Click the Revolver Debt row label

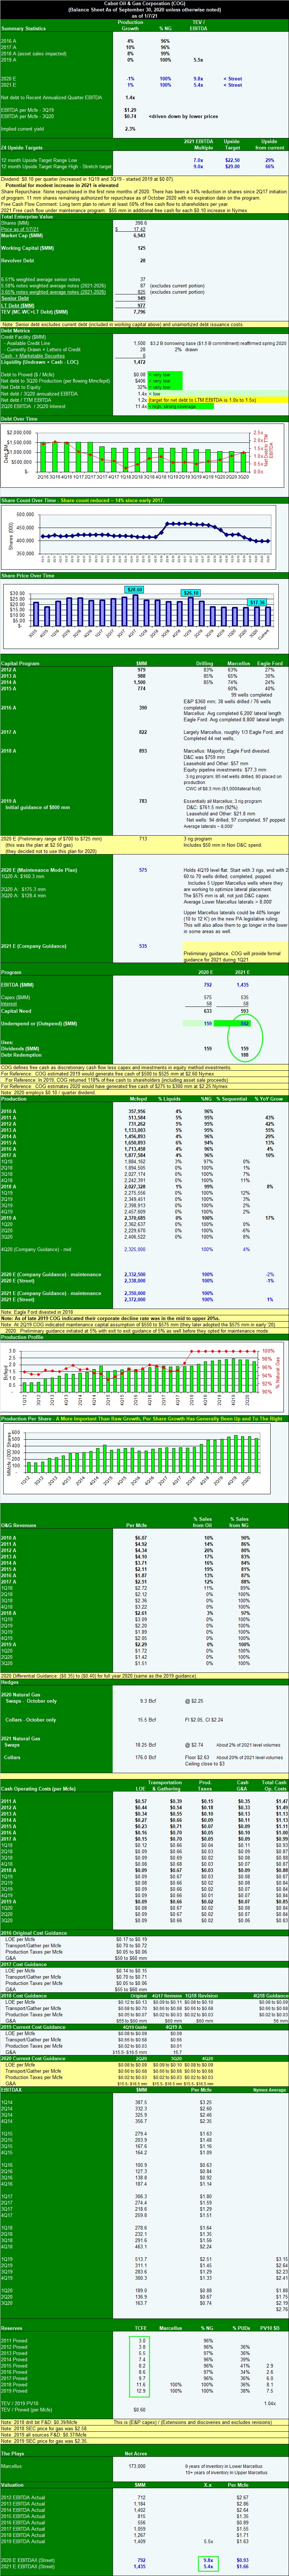pyautogui.click(x=18, y=260)
